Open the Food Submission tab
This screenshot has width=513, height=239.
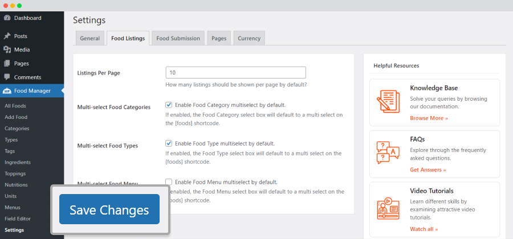pos(178,38)
